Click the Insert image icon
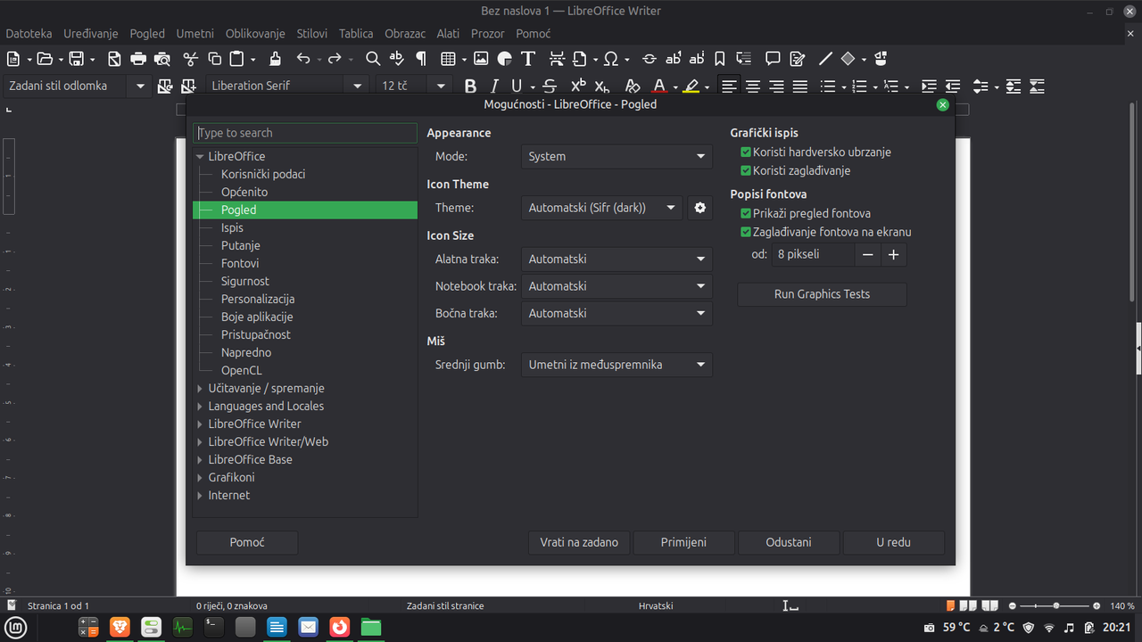Viewport: 1142px width, 642px height. (x=481, y=59)
